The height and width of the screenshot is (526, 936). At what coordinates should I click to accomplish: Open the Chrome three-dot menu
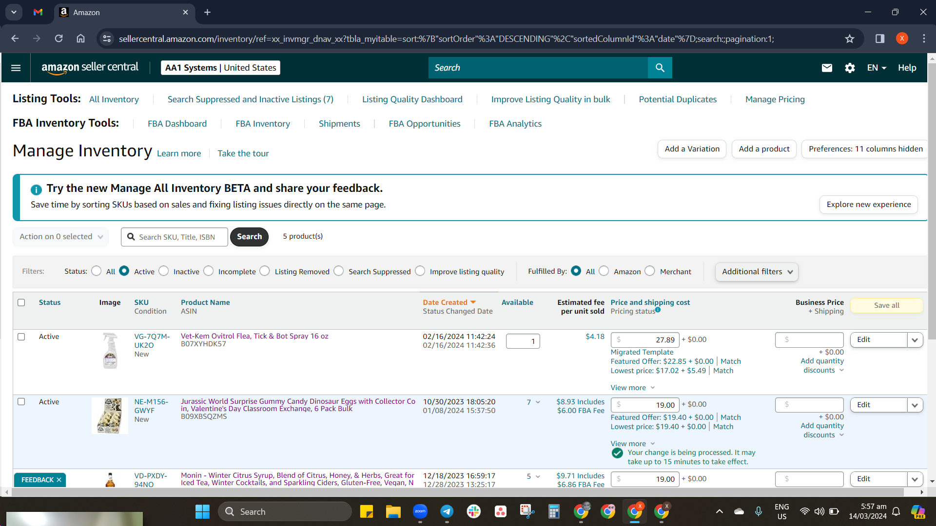pos(924,38)
